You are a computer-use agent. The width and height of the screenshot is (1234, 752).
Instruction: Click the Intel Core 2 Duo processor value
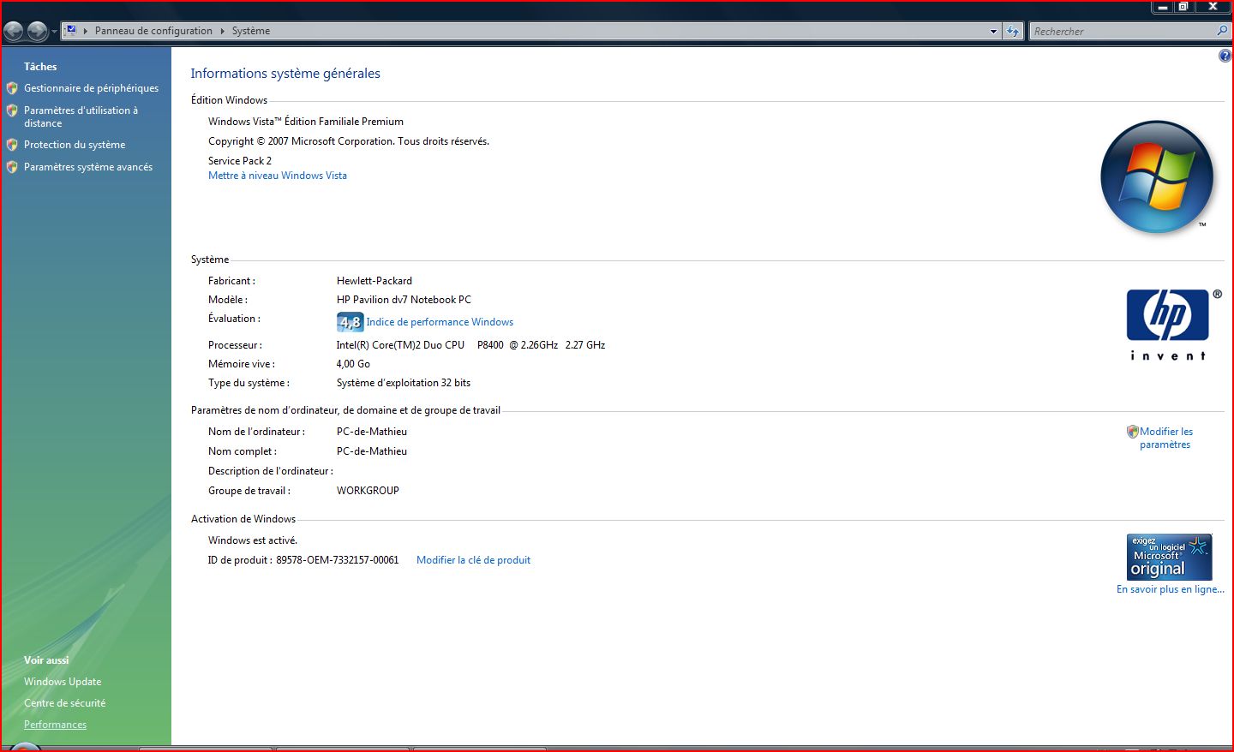[470, 345]
